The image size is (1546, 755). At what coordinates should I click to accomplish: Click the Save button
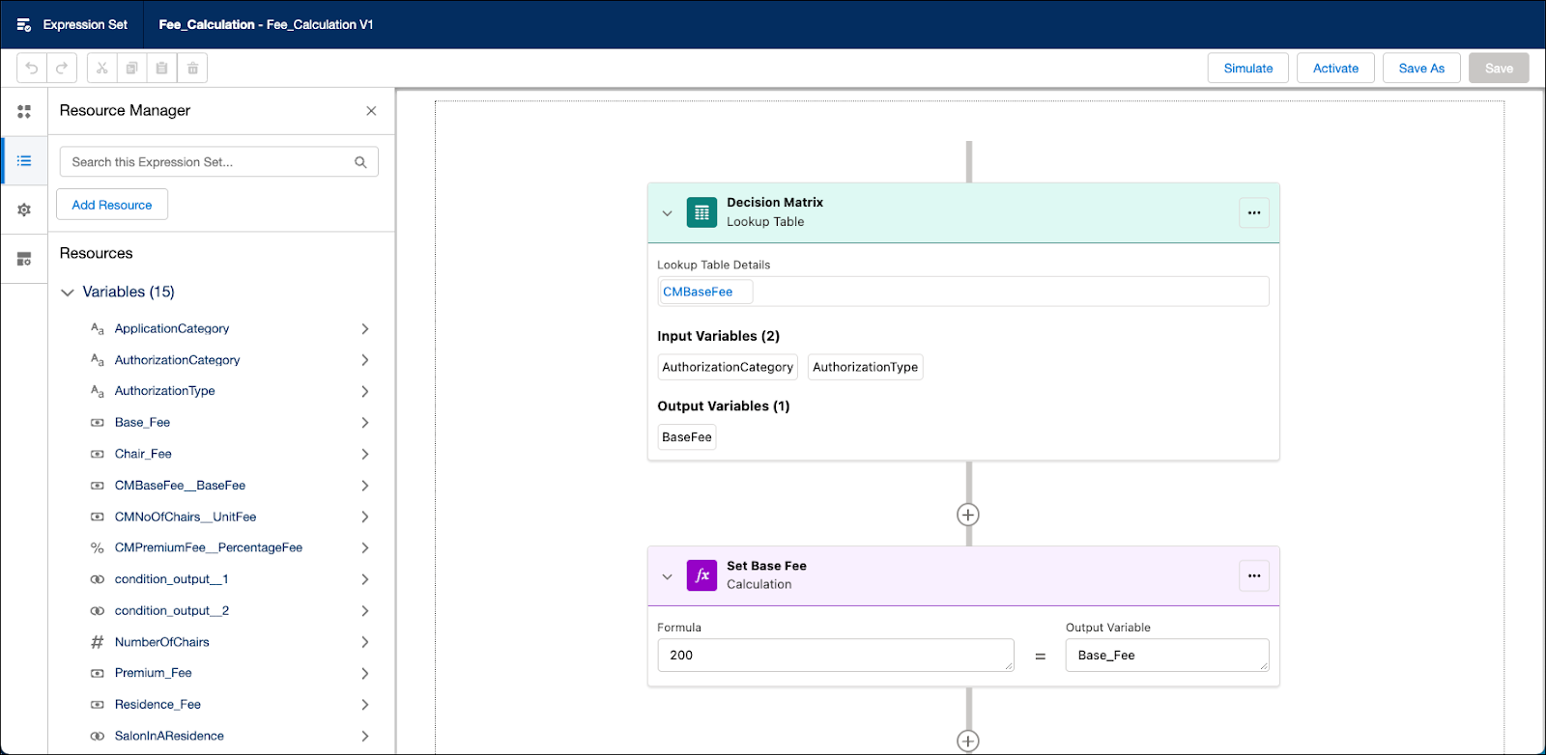coord(1499,69)
